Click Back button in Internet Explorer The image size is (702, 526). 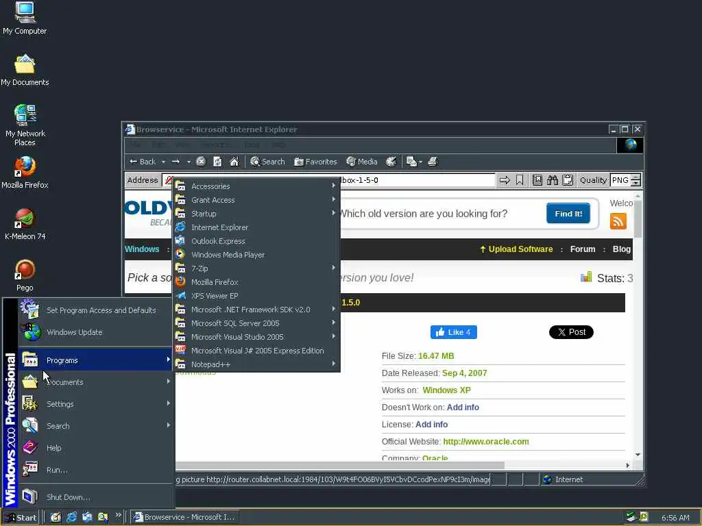(143, 162)
